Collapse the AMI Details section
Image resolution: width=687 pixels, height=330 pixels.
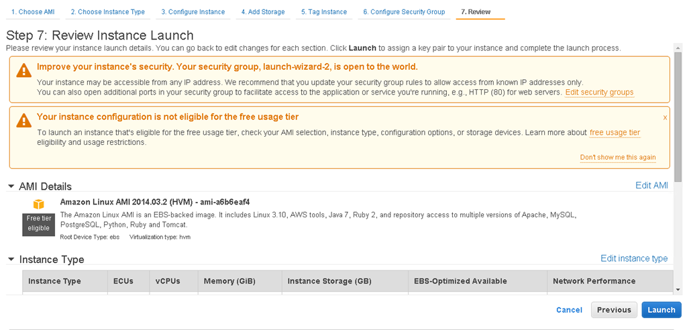[x=11, y=186]
